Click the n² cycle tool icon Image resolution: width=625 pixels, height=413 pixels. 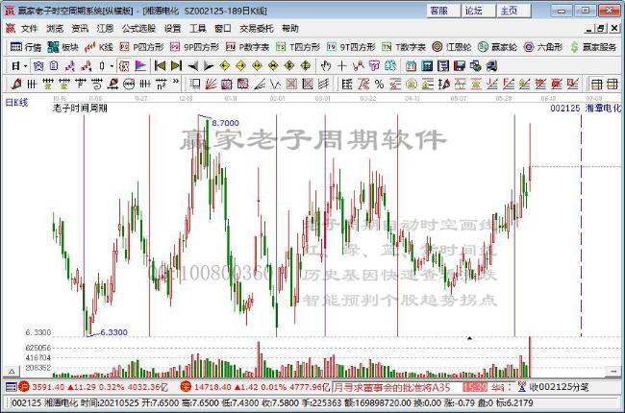[x=161, y=84]
